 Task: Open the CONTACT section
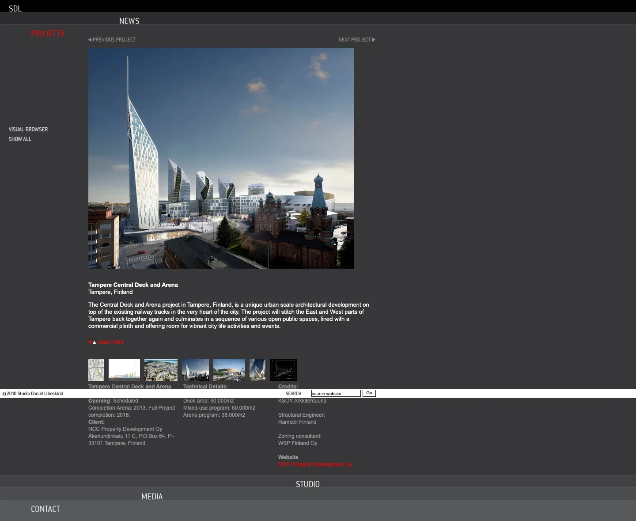click(x=45, y=509)
